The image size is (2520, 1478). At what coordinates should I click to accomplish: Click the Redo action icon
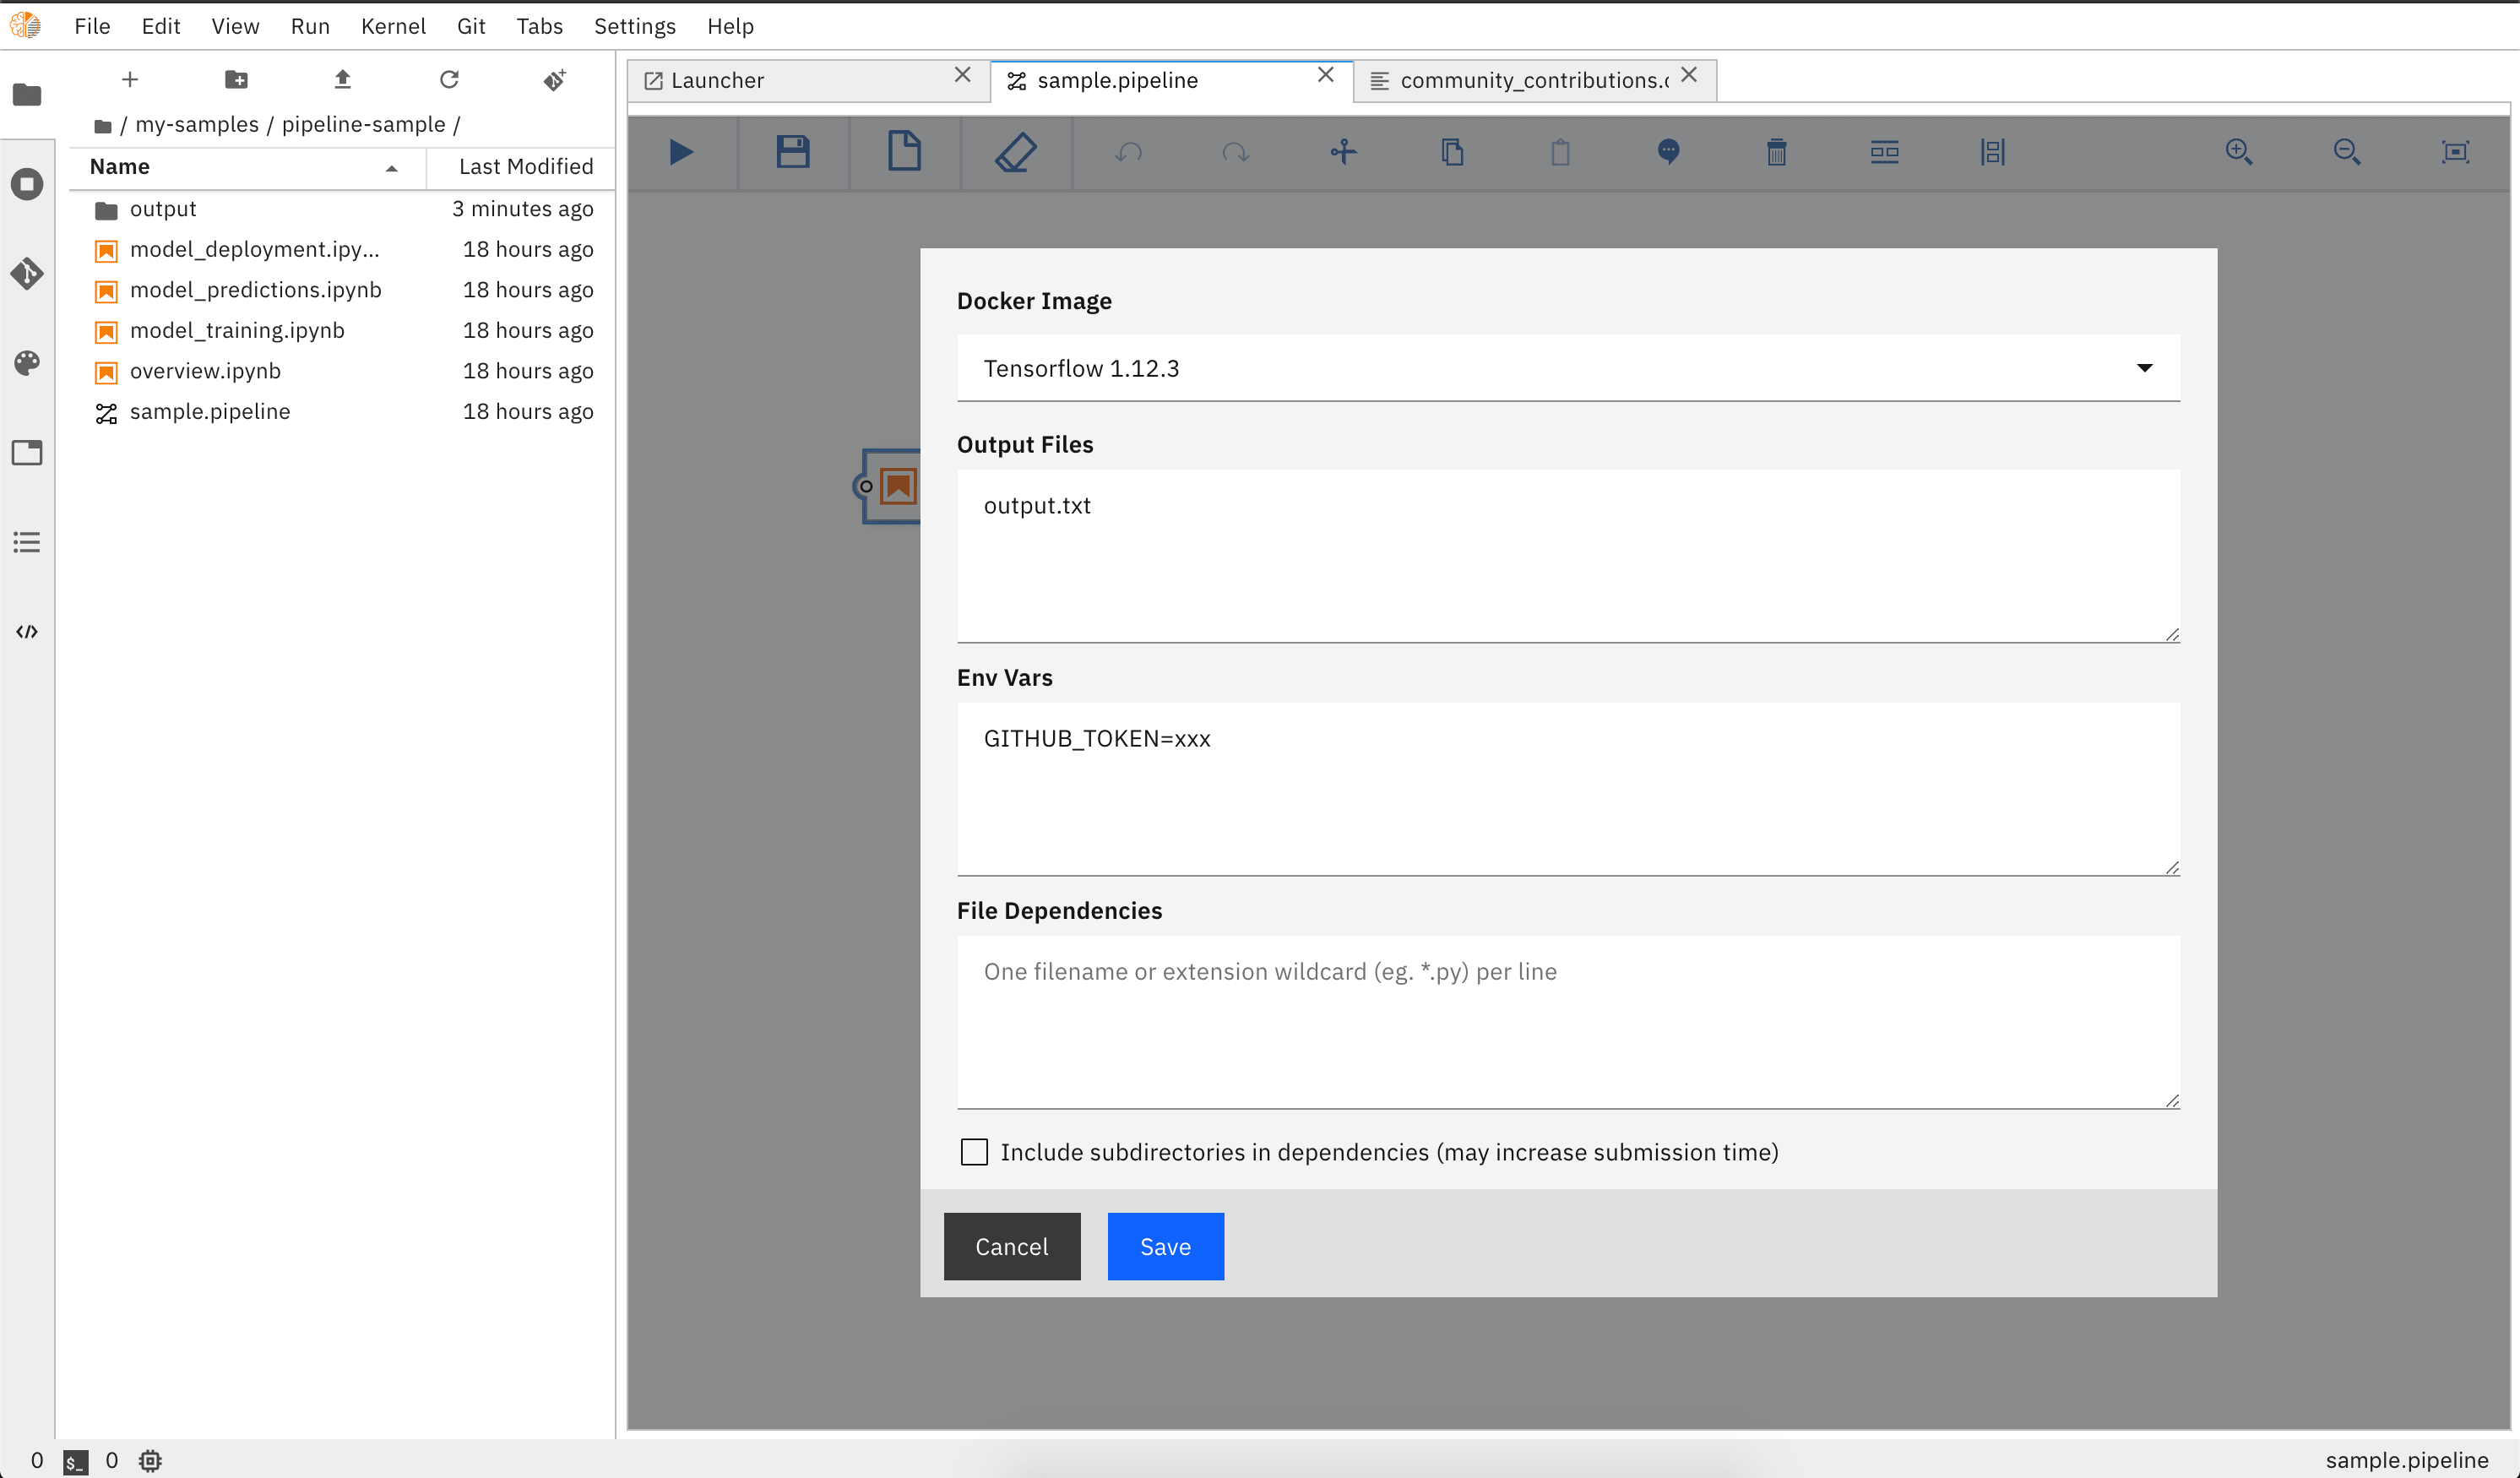pyautogui.click(x=1235, y=151)
